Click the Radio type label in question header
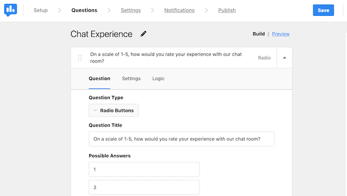Image resolution: width=347 pixels, height=196 pixels. (x=264, y=58)
